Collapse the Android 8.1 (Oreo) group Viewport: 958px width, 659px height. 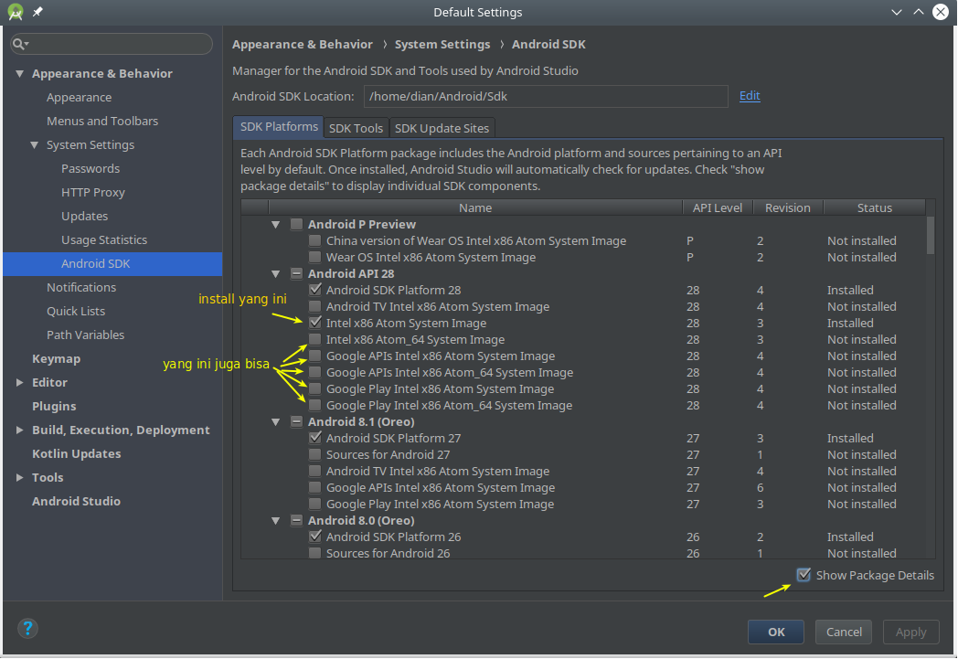[275, 421]
